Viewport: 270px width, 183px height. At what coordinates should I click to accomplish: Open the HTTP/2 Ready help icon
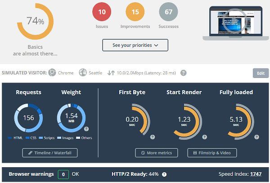coord(164,174)
